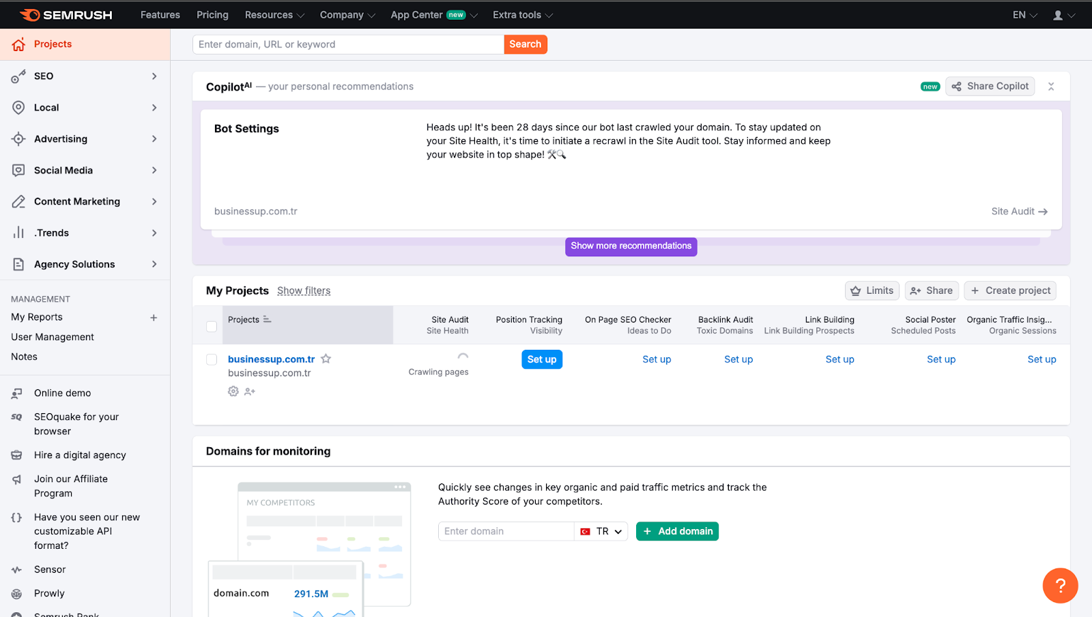This screenshot has width=1092, height=617.
Task: Click the My Competitors preview thumbnail
Action: point(309,550)
